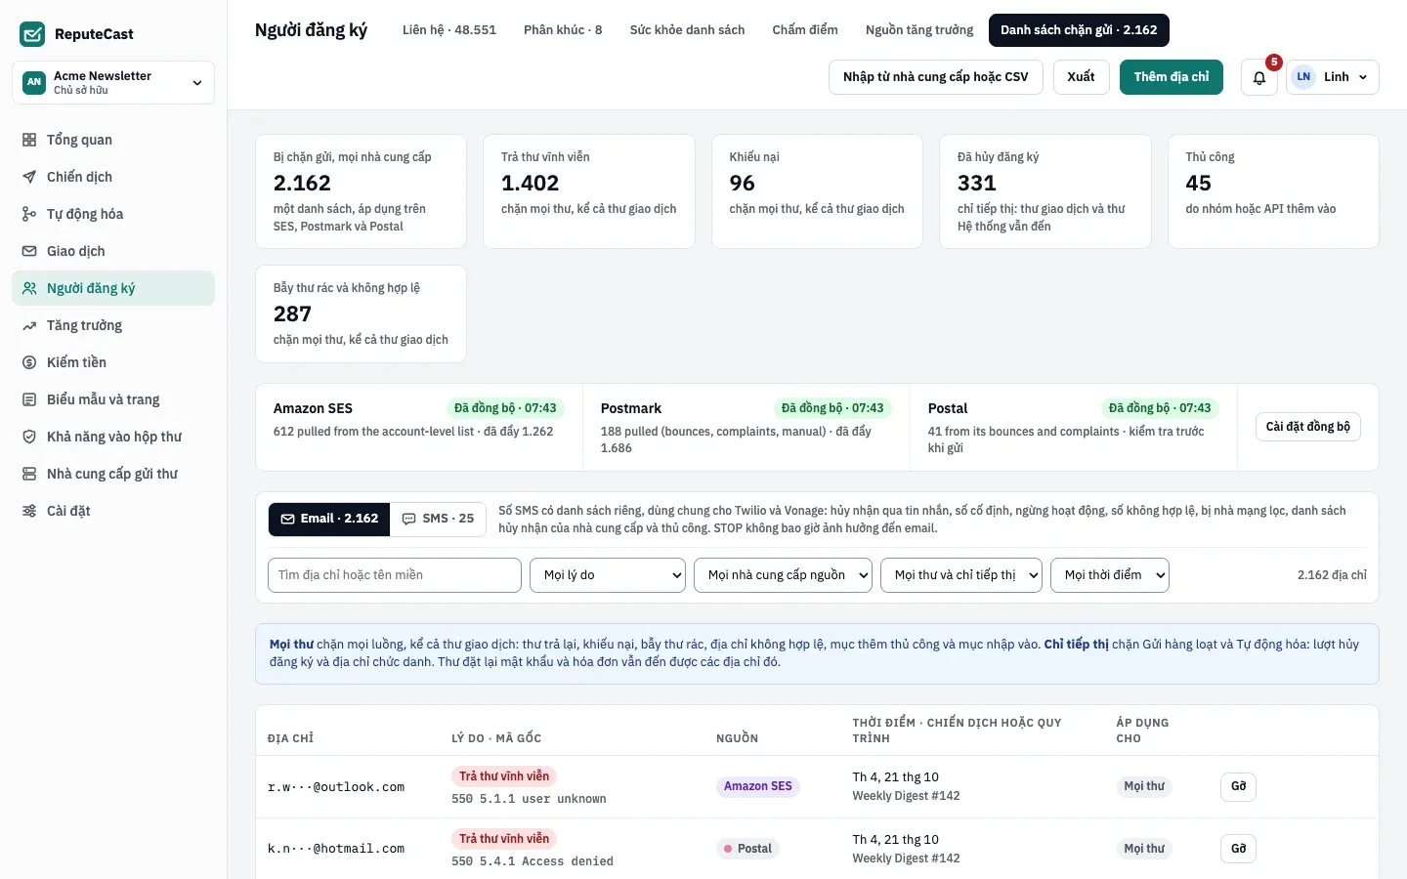Viewport: 1407px width, 879px height.
Task: Open the Tổng quan dashboard icon
Action: coord(29,140)
